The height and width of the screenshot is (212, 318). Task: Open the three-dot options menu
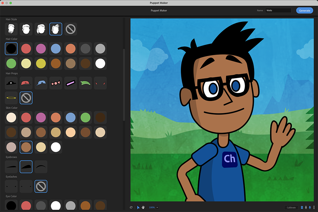[x=314, y=207]
